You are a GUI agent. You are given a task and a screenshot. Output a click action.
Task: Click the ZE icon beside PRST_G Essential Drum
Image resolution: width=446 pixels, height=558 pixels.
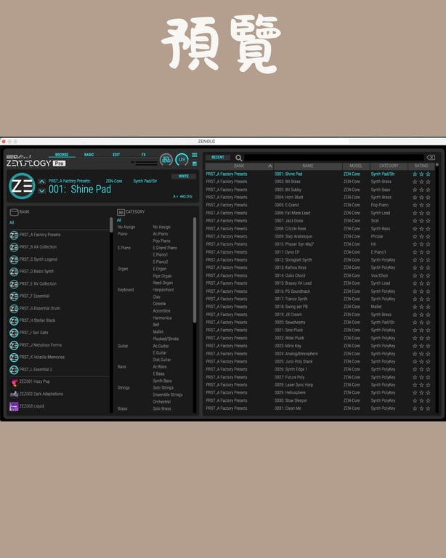pos(14,309)
